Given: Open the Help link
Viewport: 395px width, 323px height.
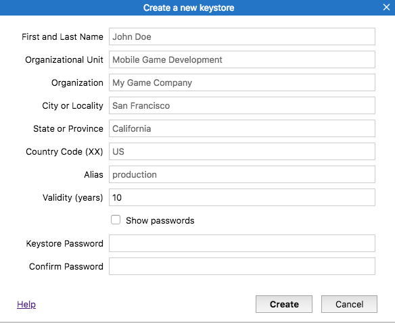Looking at the screenshot, I should 26,304.
